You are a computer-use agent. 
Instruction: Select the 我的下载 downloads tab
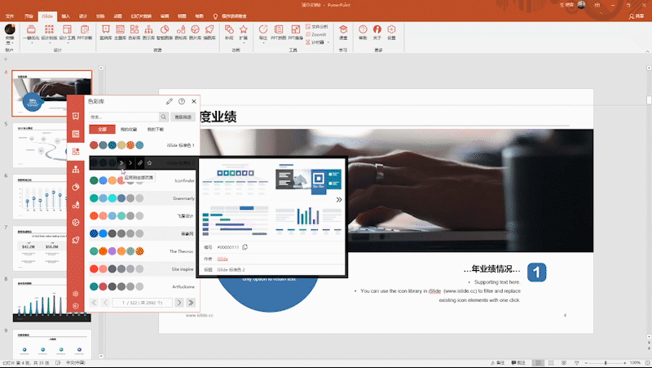(x=156, y=130)
